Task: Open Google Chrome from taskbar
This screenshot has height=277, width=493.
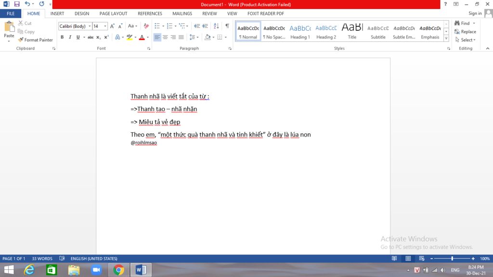Action: [118, 270]
